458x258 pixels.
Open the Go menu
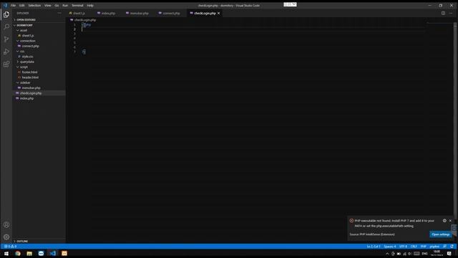[x=57, y=5]
